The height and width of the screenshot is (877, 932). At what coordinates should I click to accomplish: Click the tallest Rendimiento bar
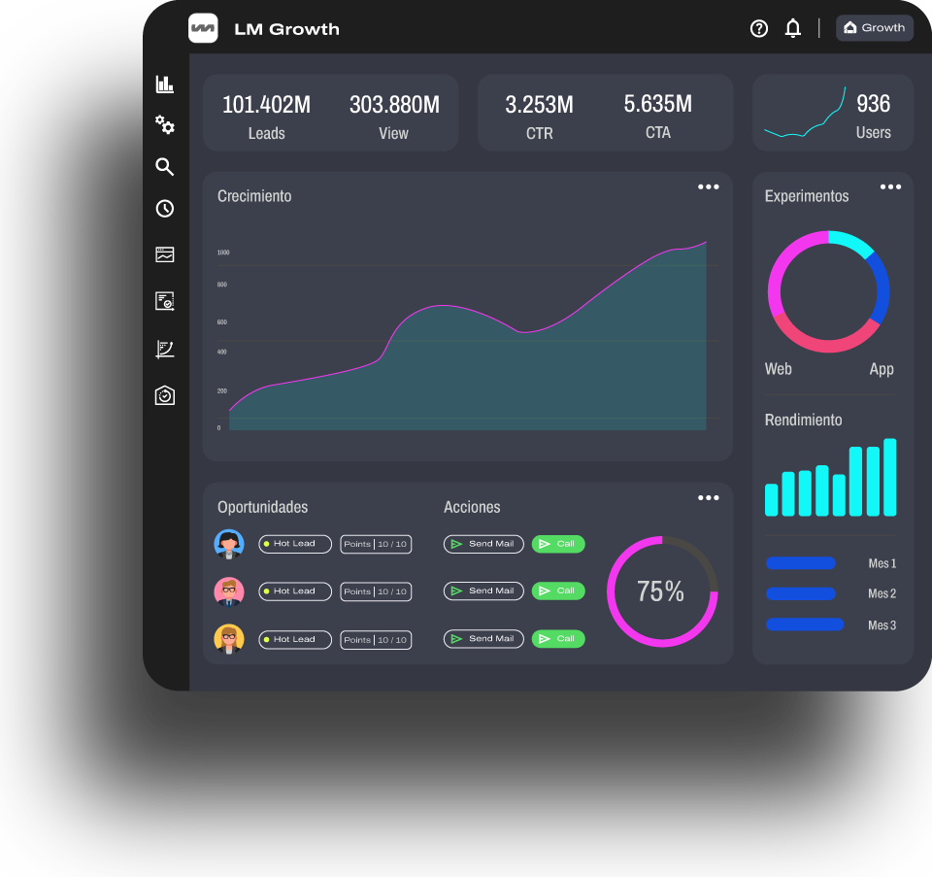point(890,477)
